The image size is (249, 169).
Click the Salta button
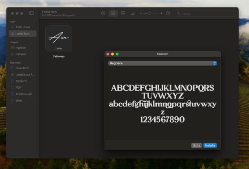point(196,145)
